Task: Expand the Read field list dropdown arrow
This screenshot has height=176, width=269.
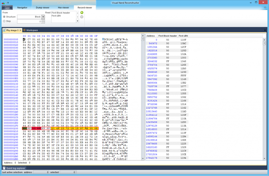Action: click(x=77, y=21)
